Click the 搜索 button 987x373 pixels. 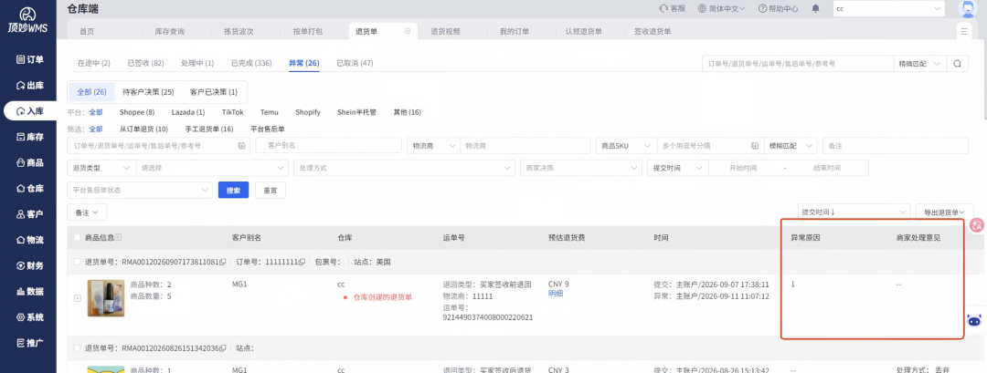click(x=233, y=190)
